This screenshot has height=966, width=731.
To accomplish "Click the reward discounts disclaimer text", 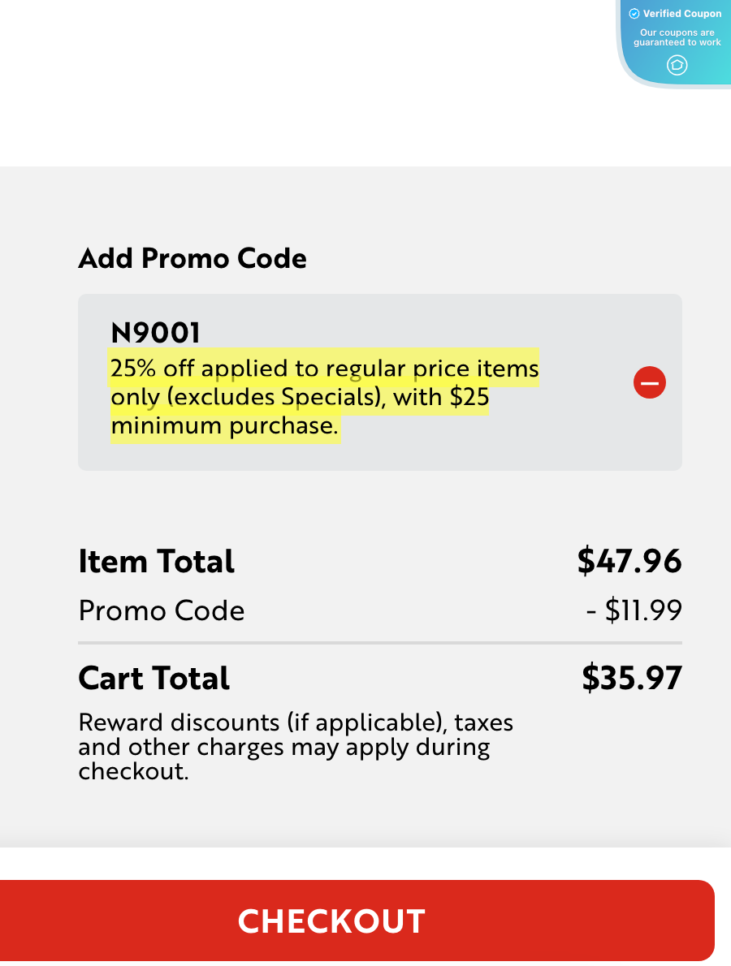I will tap(296, 746).
